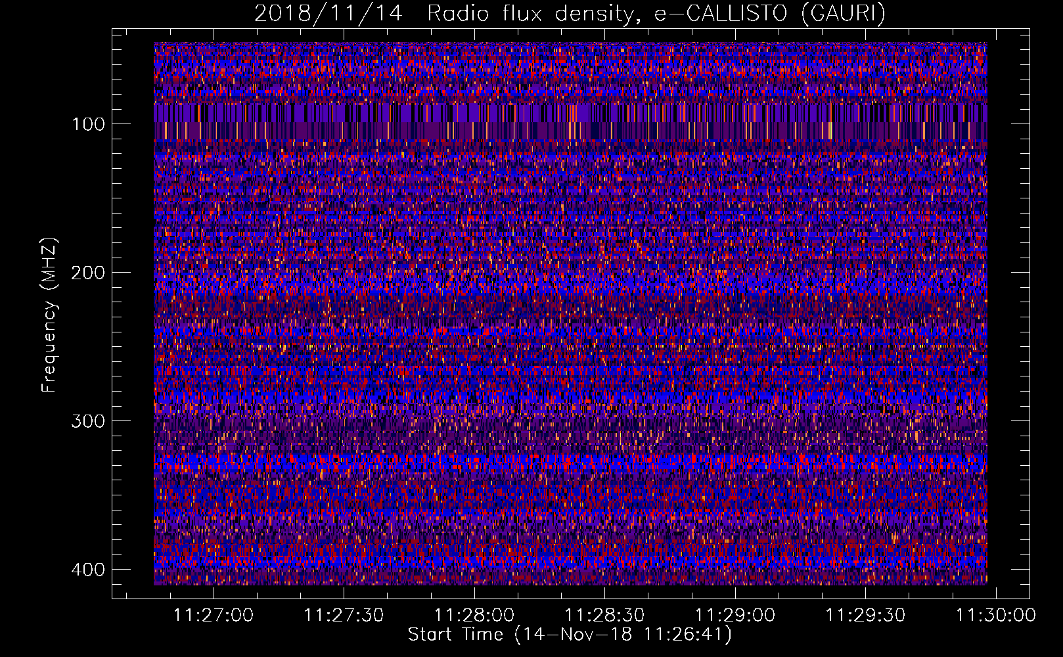Click the '11:30:00' time tick label

point(995,616)
